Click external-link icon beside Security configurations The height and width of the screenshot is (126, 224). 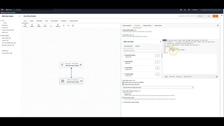click(x=15, y=43)
